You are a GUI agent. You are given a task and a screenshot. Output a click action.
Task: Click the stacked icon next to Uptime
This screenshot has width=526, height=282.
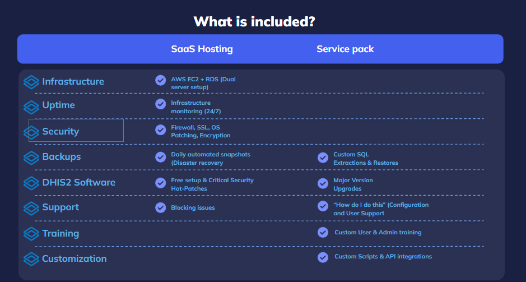point(31,106)
